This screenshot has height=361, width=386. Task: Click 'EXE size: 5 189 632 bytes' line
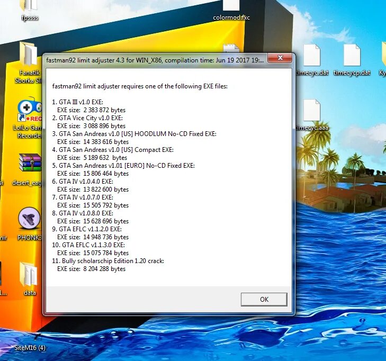click(x=92, y=158)
